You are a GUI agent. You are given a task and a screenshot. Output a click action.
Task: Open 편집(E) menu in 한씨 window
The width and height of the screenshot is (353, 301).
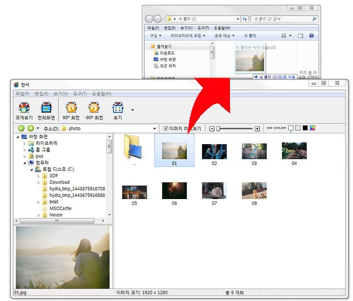(x=41, y=94)
